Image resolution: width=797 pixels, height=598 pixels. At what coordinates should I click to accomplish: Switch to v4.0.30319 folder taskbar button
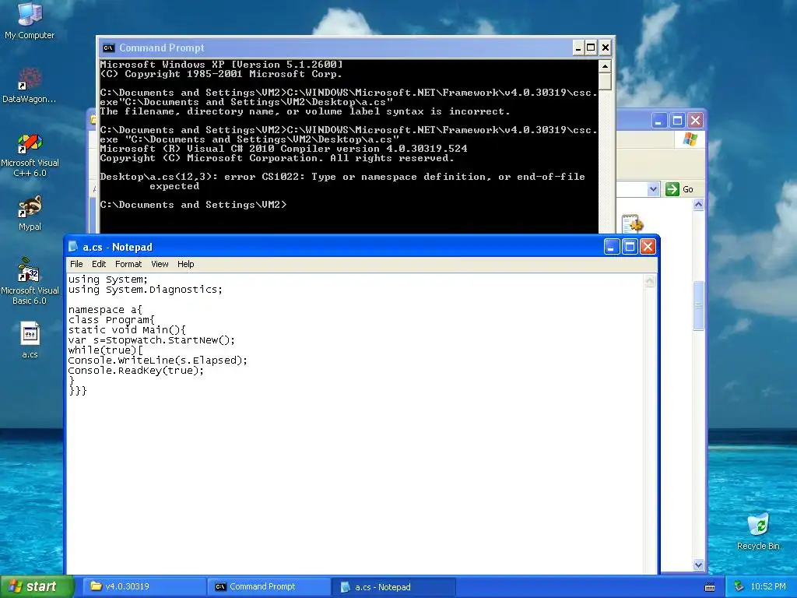pyautogui.click(x=144, y=586)
